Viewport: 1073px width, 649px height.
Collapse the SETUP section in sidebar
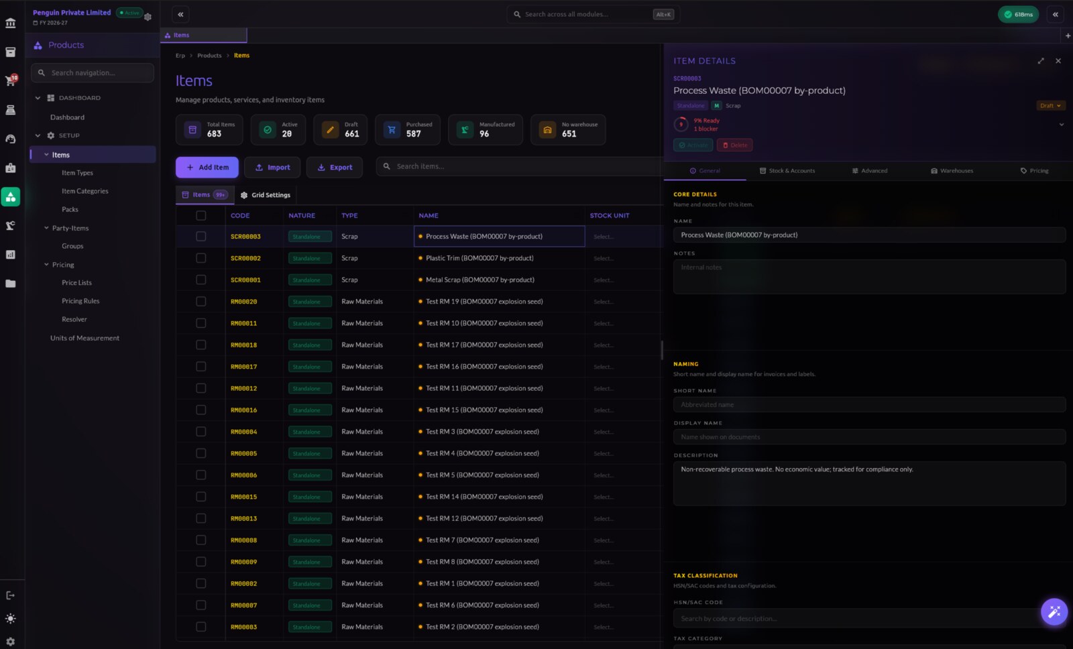(x=38, y=135)
